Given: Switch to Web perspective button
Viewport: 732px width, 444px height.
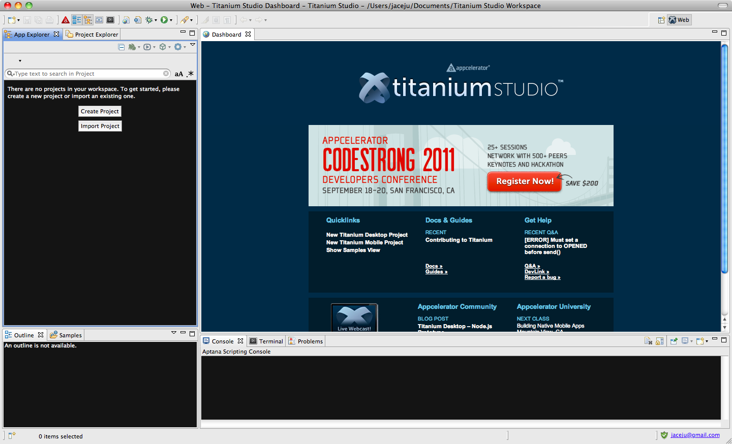Looking at the screenshot, I should click(679, 20).
